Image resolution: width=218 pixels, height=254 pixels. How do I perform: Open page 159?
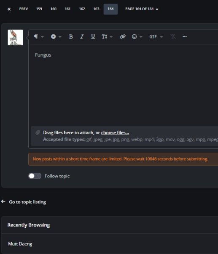pos(39,9)
